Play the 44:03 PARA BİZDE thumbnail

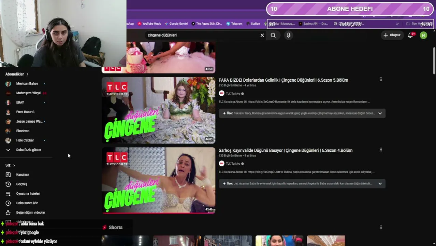pyautogui.click(x=159, y=110)
